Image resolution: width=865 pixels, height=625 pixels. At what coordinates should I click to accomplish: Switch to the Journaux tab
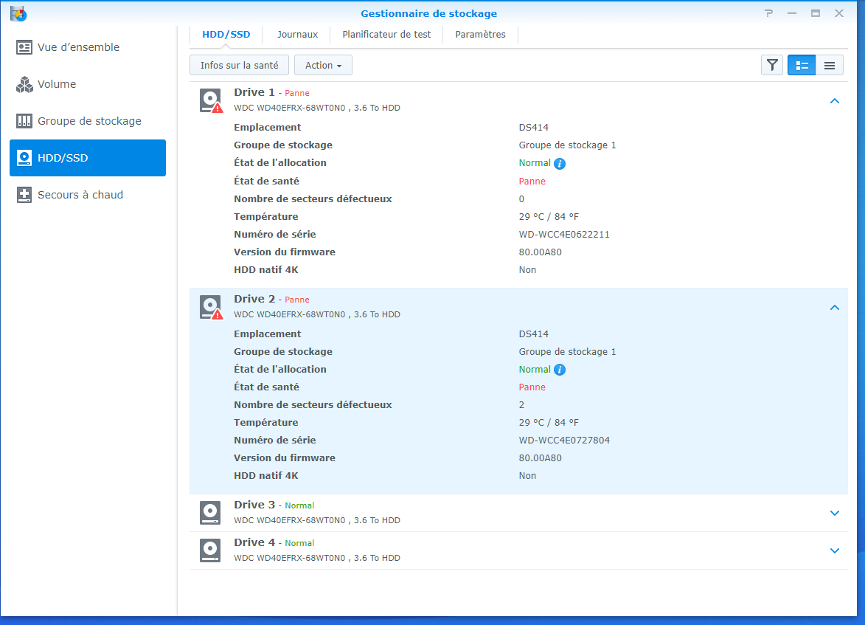pyautogui.click(x=297, y=35)
